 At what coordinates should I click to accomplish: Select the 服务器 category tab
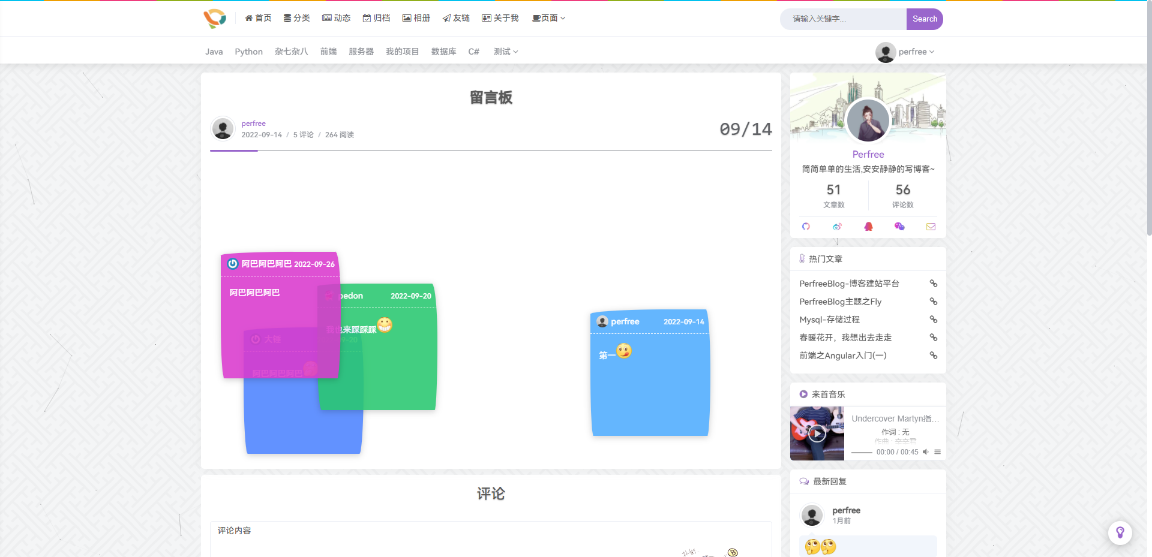click(x=361, y=52)
